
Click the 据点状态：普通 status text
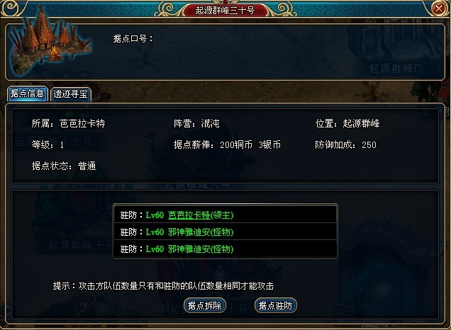pos(64,166)
